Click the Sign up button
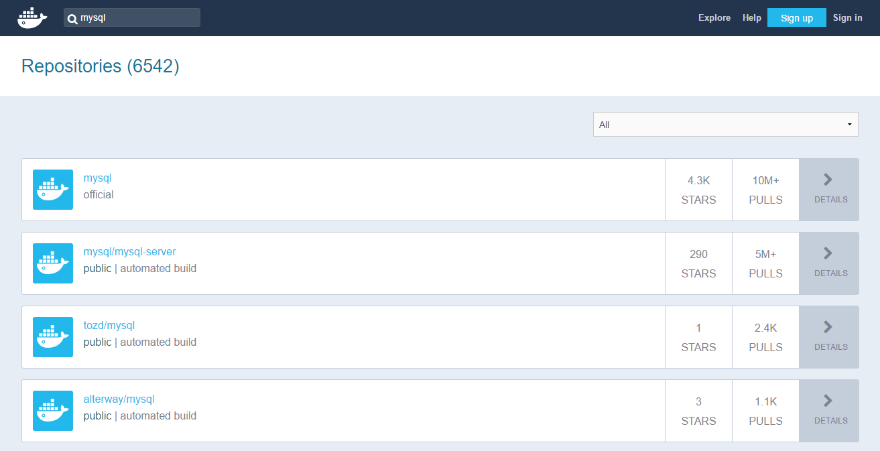 coord(797,18)
